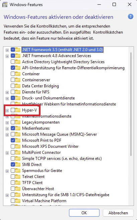Viewport: 137px width, 220px height.
Task: Uncheck API-Unterstützung für Remote-Differentialkomprimierung
Action: 13,68
